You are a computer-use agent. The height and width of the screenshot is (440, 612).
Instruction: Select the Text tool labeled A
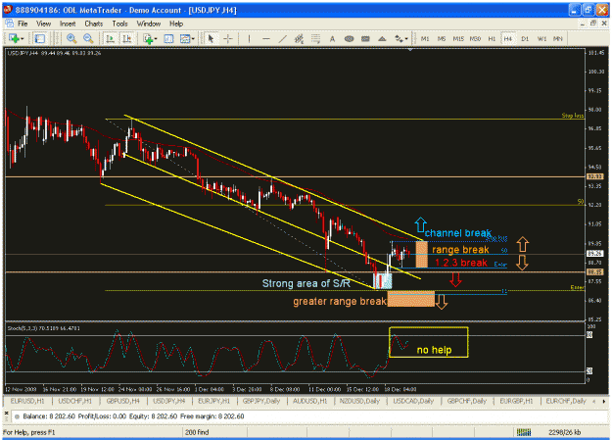click(332, 38)
